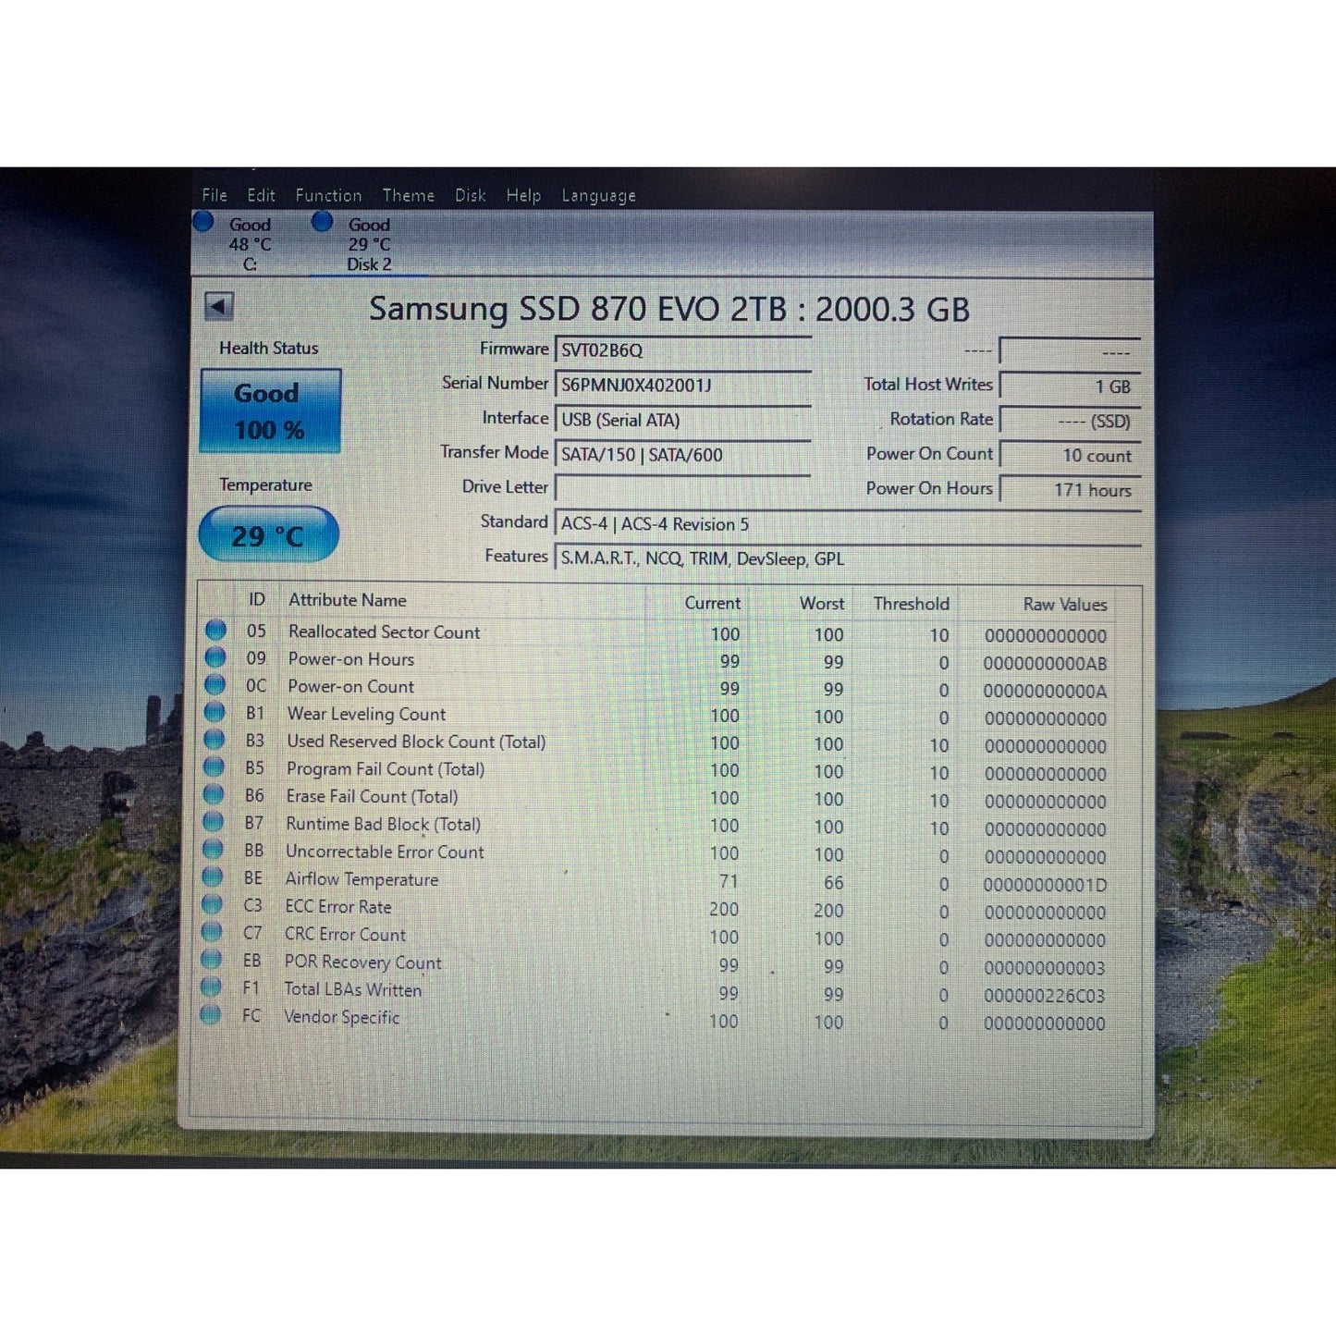The image size is (1336, 1336).
Task: Click the Threshold column header
Action: (x=911, y=604)
